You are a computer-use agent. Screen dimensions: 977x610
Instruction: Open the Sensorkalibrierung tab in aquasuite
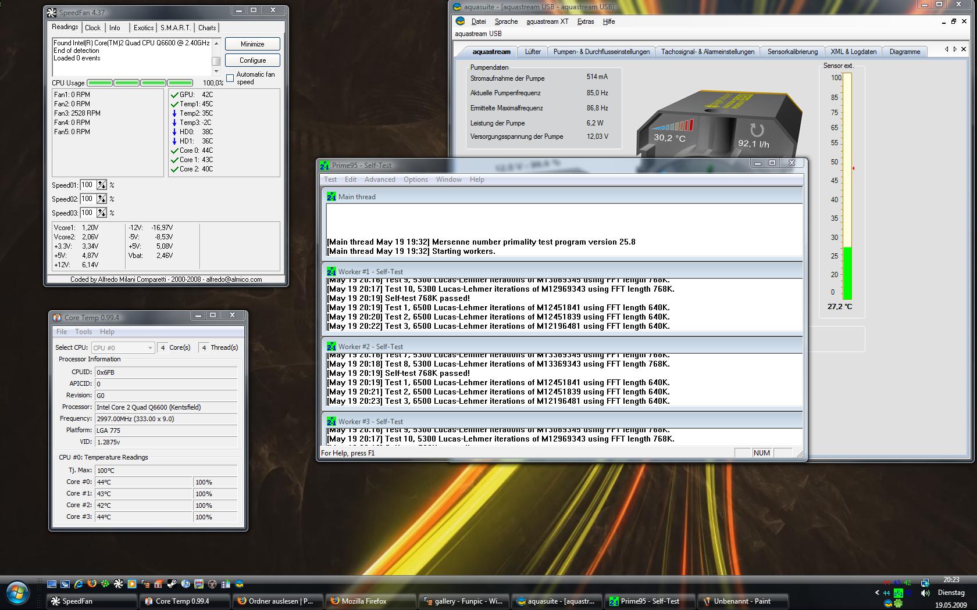(792, 52)
